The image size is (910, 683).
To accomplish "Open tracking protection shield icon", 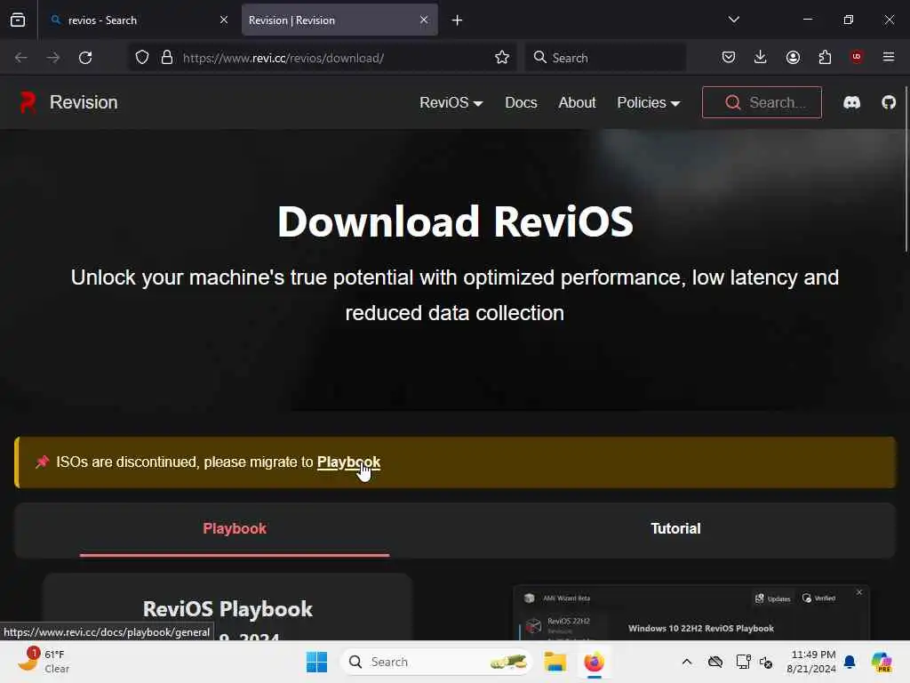I will point(142,58).
